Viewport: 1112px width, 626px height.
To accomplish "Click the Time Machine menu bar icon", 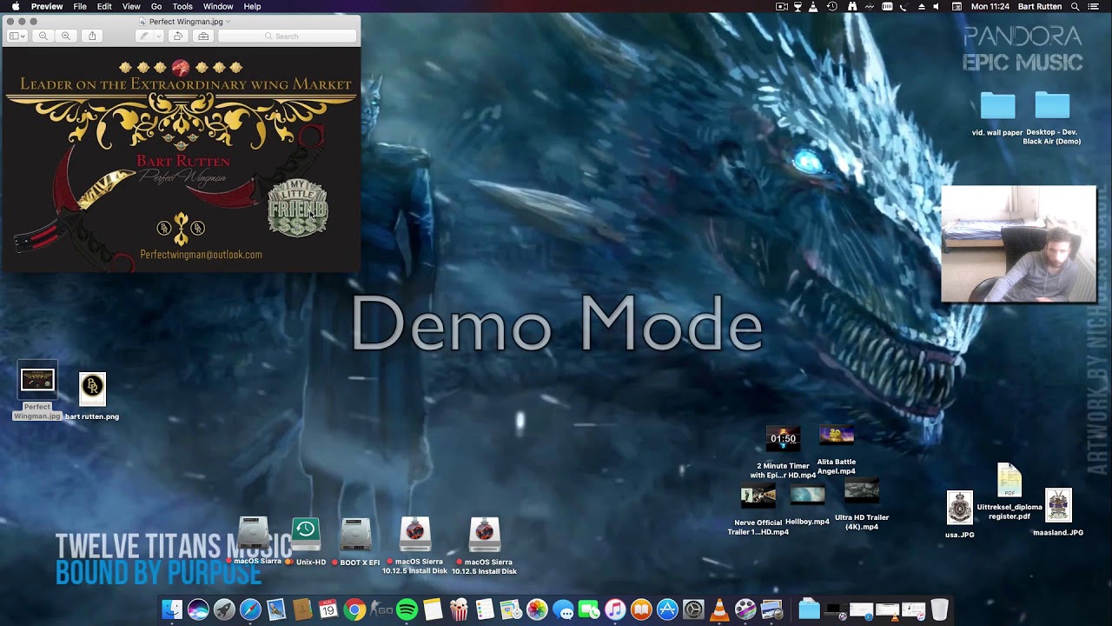I will click(x=832, y=6).
